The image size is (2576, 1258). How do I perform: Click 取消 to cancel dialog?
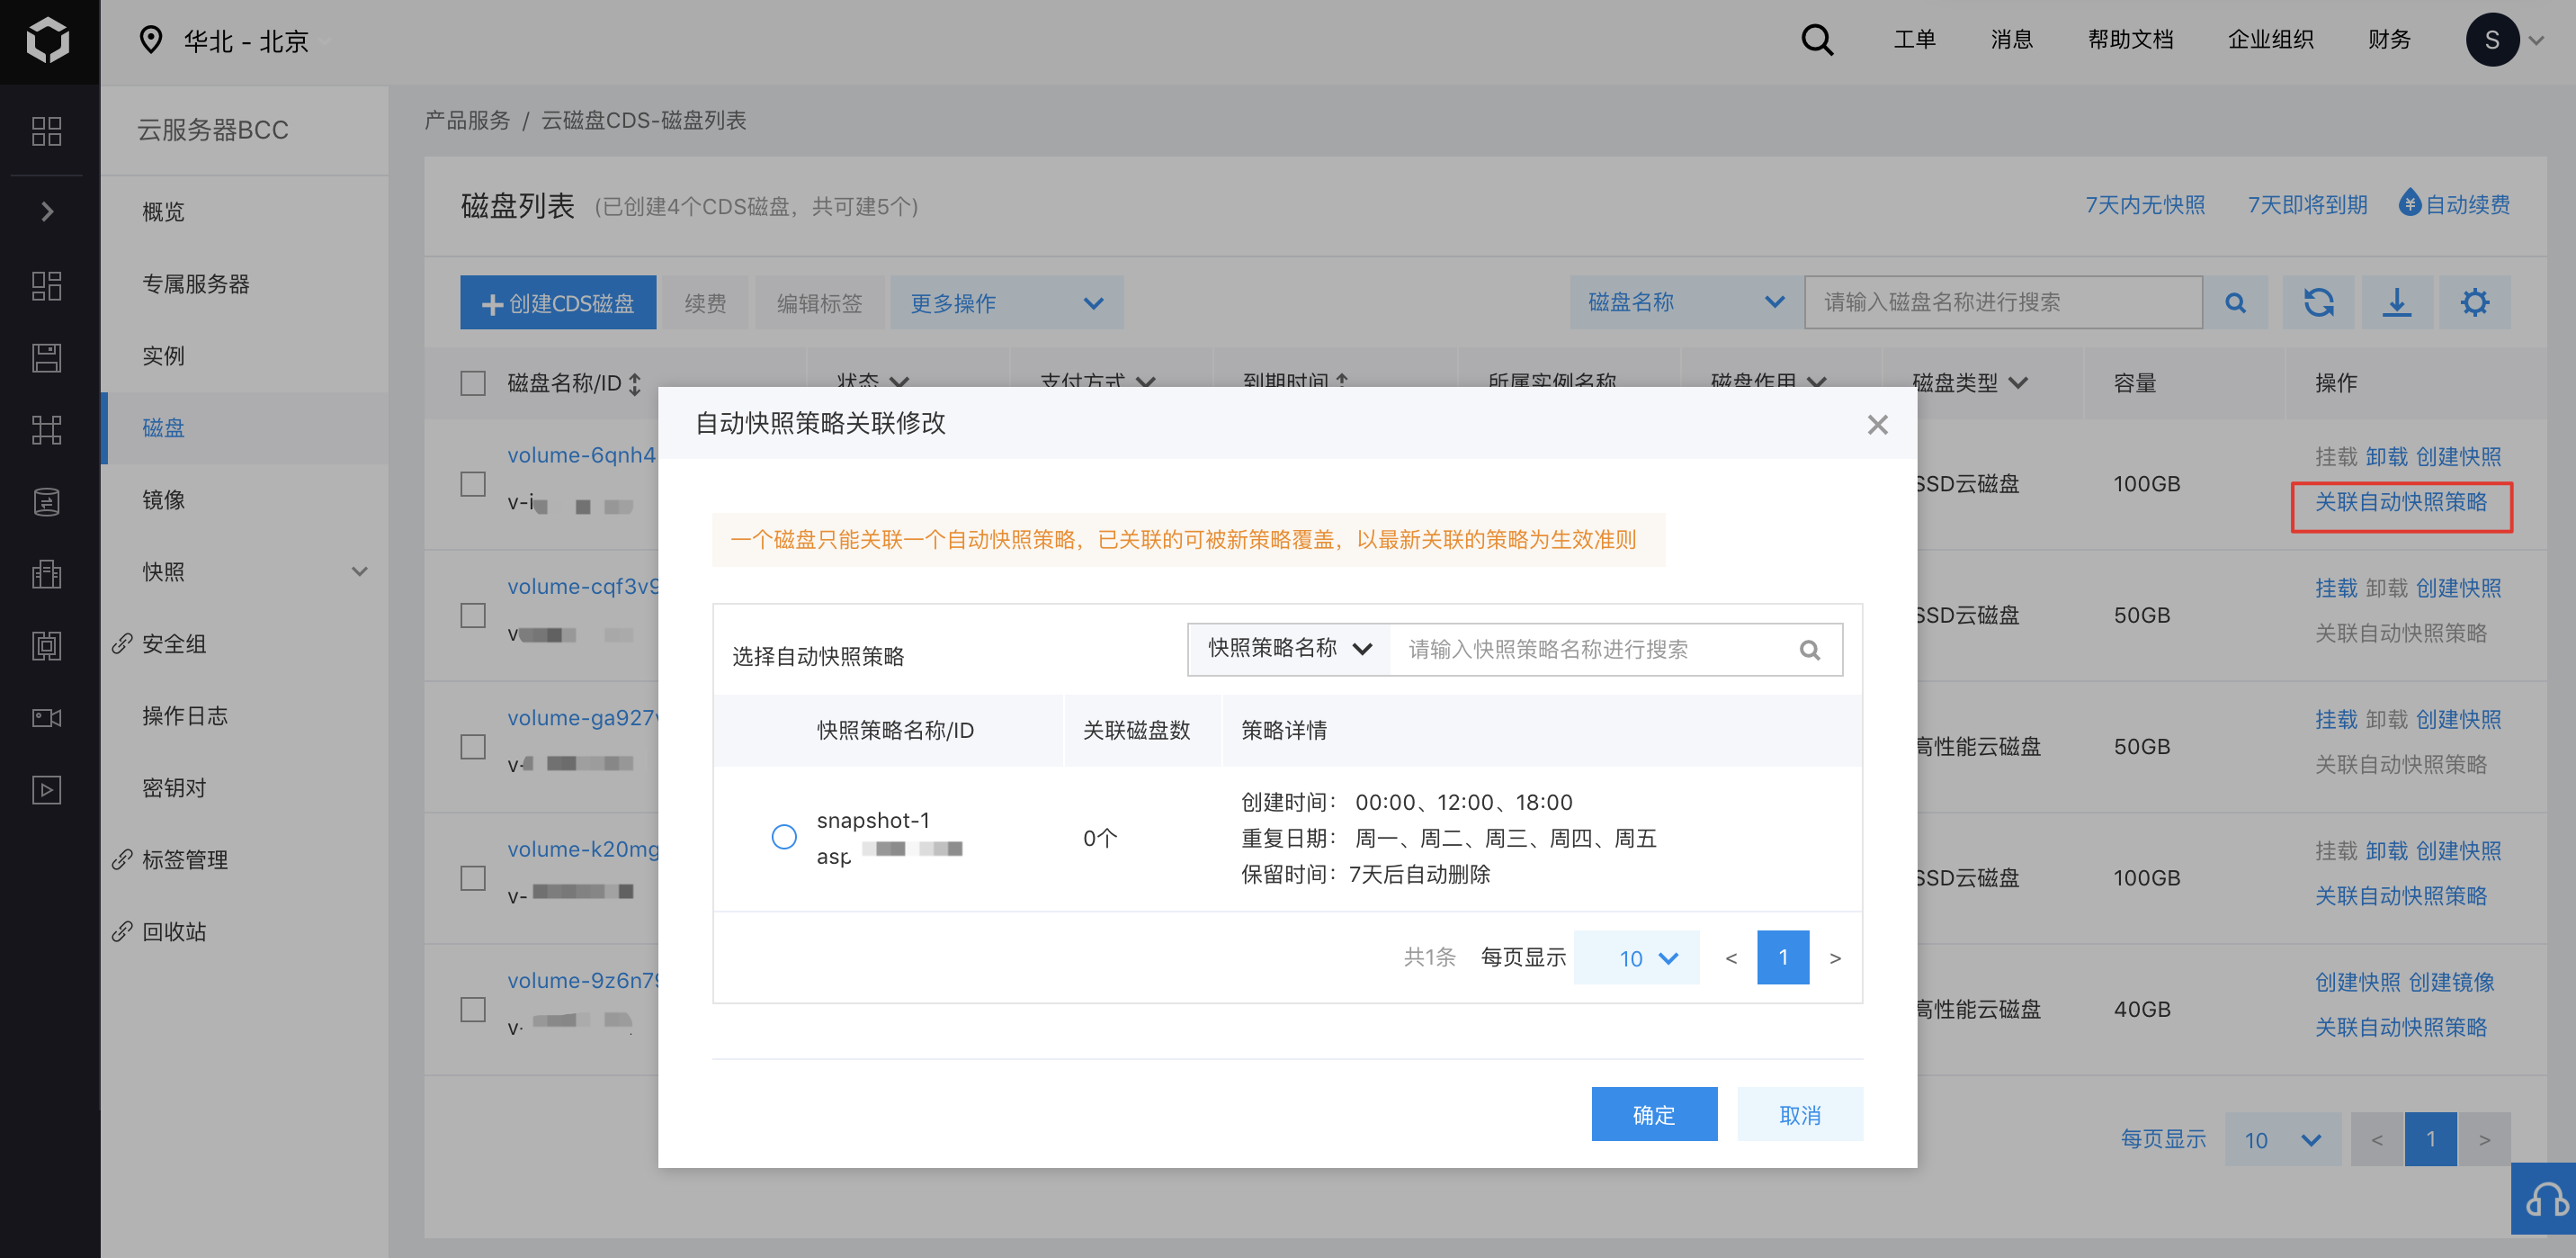tap(1800, 1114)
